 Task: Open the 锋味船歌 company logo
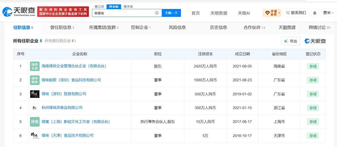35,80
